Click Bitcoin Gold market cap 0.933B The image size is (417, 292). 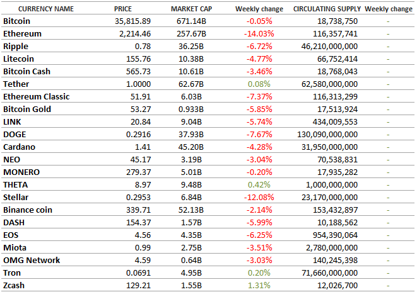(191, 109)
